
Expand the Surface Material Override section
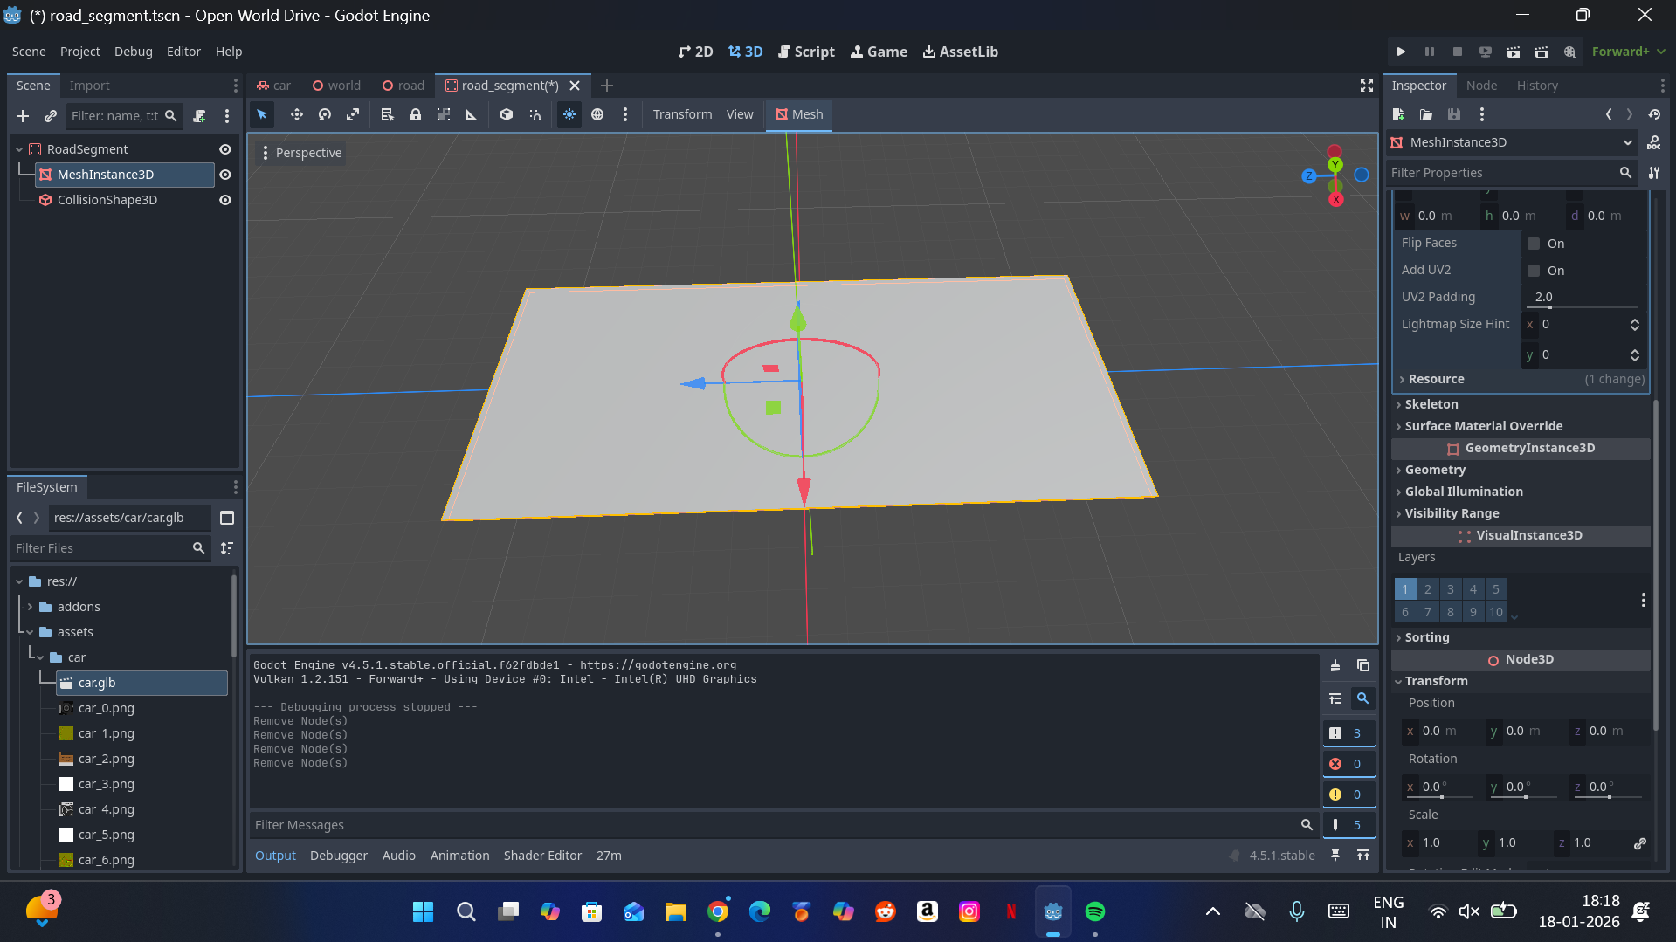point(1483,426)
